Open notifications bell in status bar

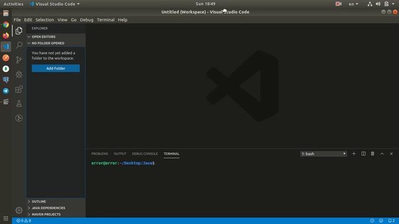pyautogui.click(x=392, y=221)
